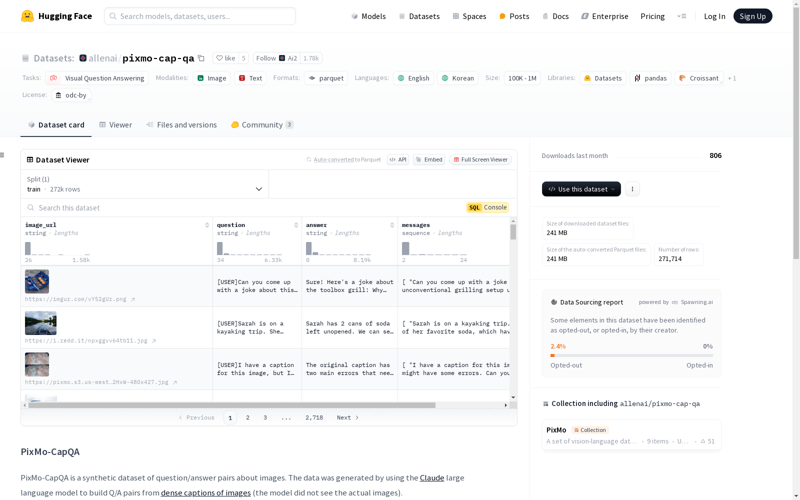The height and width of the screenshot is (500, 800).
Task: Select the Dataset card tab
Action: tap(56, 125)
